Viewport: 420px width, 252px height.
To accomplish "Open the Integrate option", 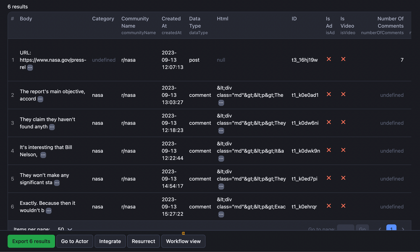I will 110,241.
